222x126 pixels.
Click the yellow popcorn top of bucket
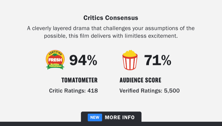click(130, 53)
